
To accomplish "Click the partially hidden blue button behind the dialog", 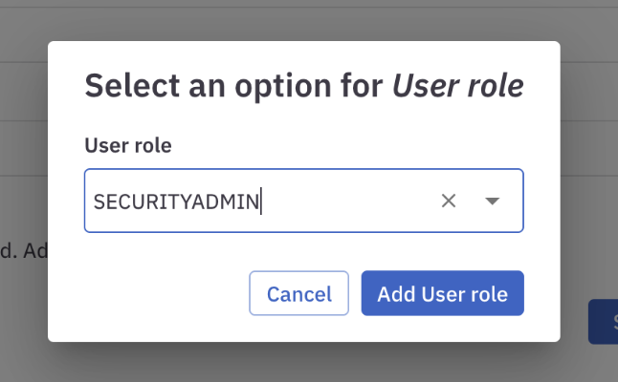I will coord(603,322).
